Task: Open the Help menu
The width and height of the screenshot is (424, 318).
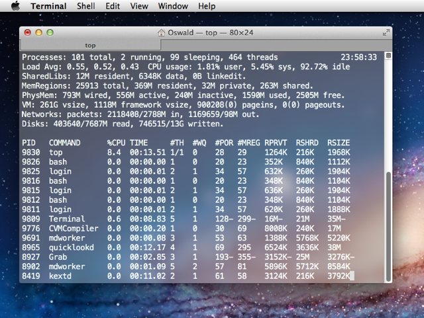Action: [207, 6]
